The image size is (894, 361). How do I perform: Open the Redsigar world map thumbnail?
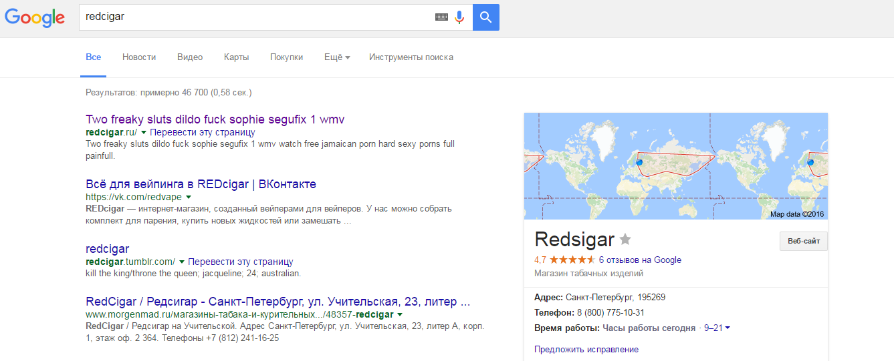pyautogui.click(x=676, y=166)
